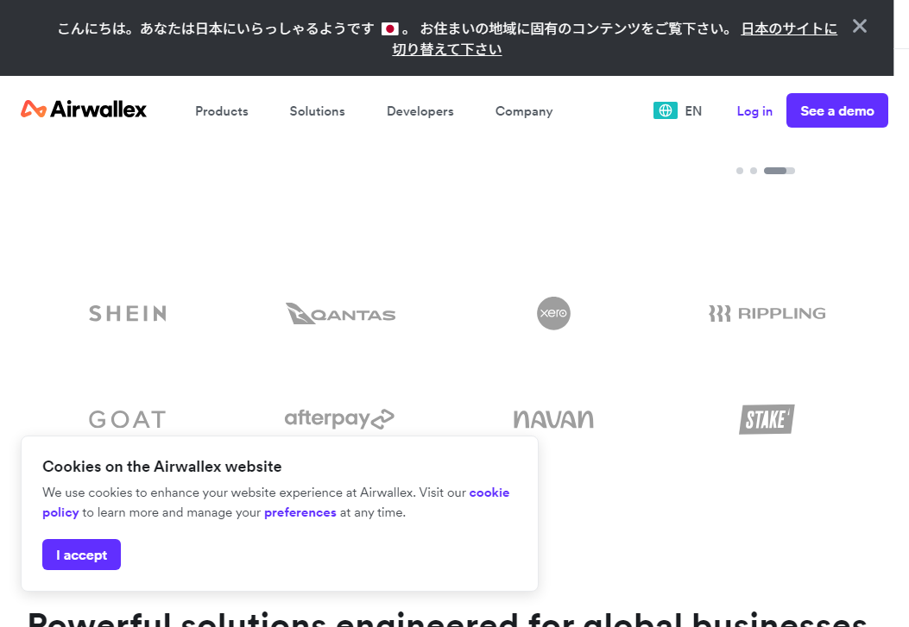Open the EN language dropdown
909x627 pixels.
[x=693, y=111]
